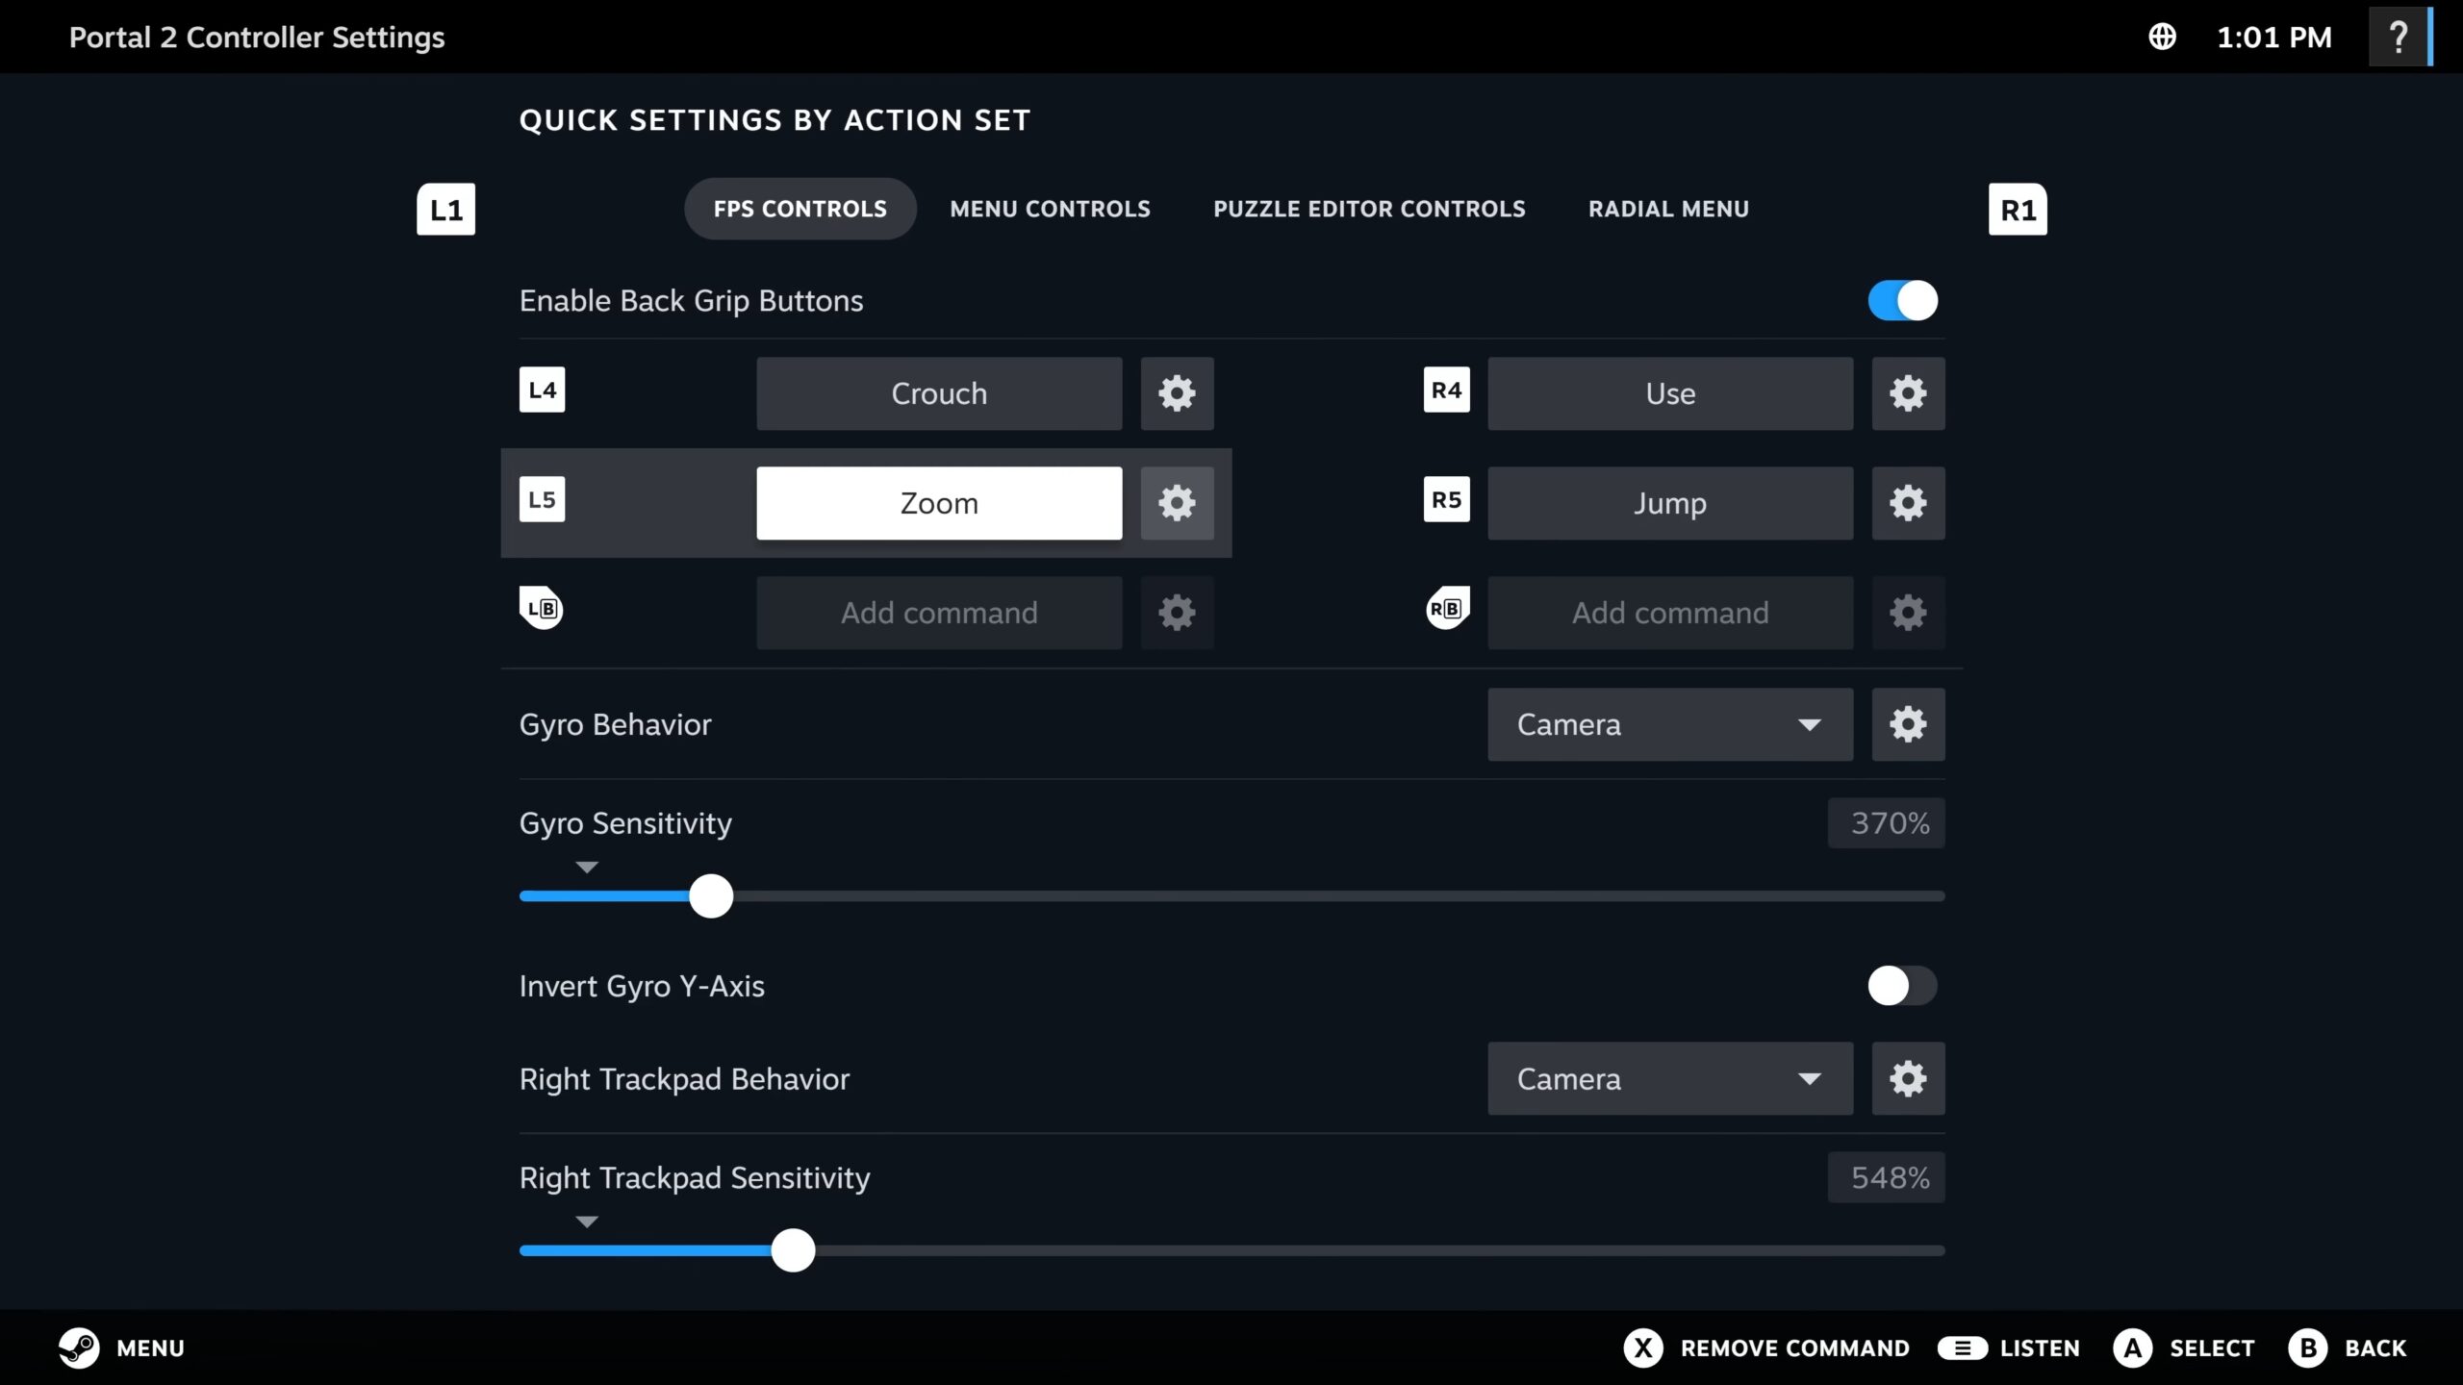The height and width of the screenshot is (1385, 2463).
Task: Click the Gyro Sensitivity slider handle
Action: (x=711, y=896)
